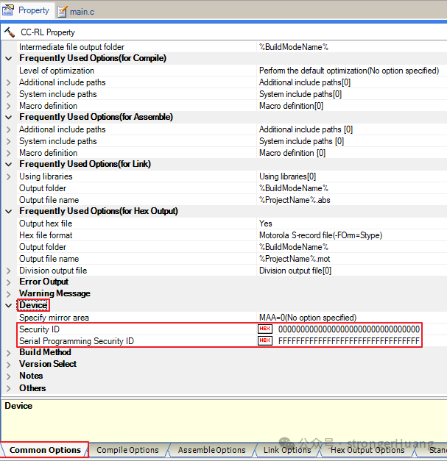Click the CC-RL Property hammer icon
The height and width of the screenshot is (461, 447).
tap(10, 32)
